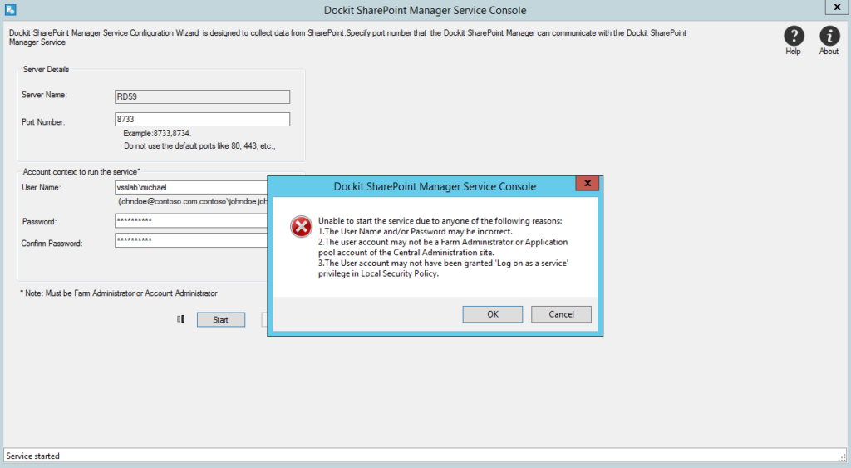Click the 'Service started' status text
The width and height of the screenshot is (851, 468).
coord(33,456)
